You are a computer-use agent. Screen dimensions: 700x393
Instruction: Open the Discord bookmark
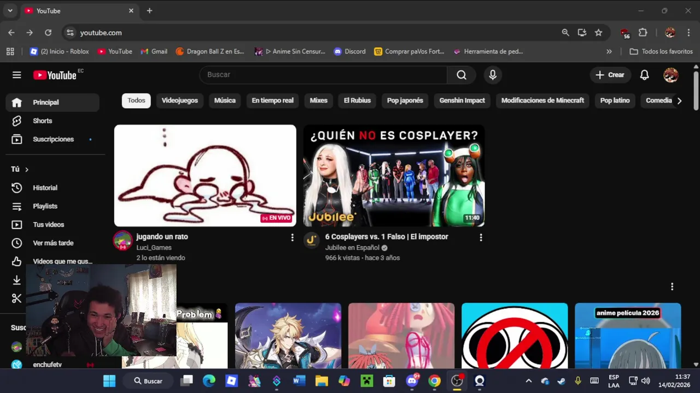[x=349, y=51]
